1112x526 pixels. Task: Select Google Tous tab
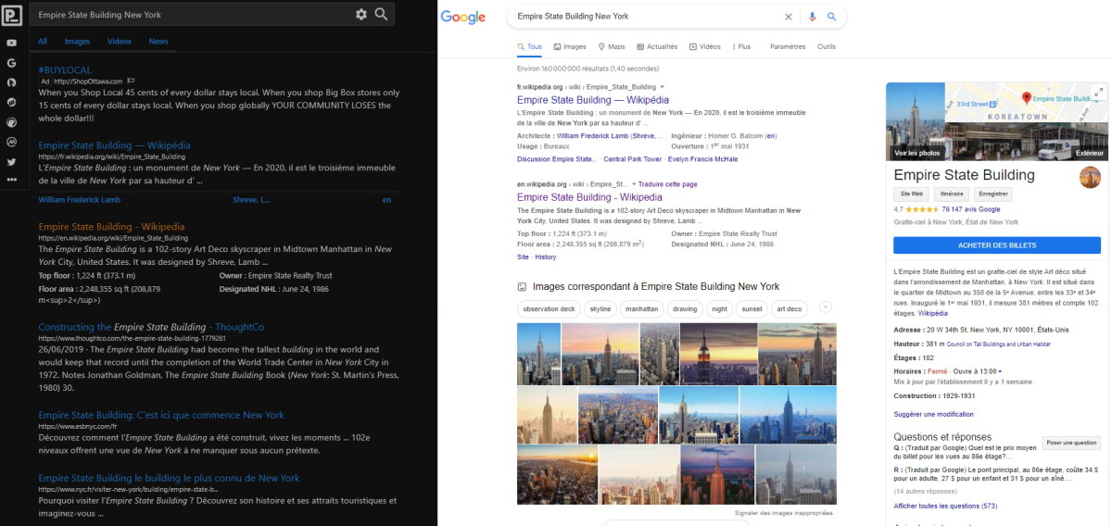530,46
